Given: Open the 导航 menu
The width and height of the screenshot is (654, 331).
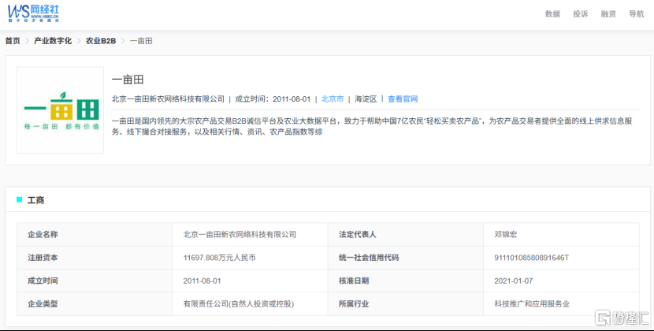Looking at the screenshot, I should (637, 13).
